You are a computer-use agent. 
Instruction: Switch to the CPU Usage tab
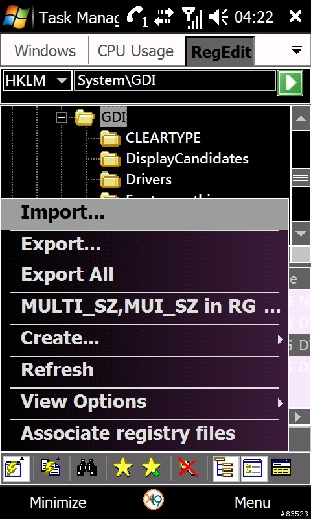click(136, 51)
